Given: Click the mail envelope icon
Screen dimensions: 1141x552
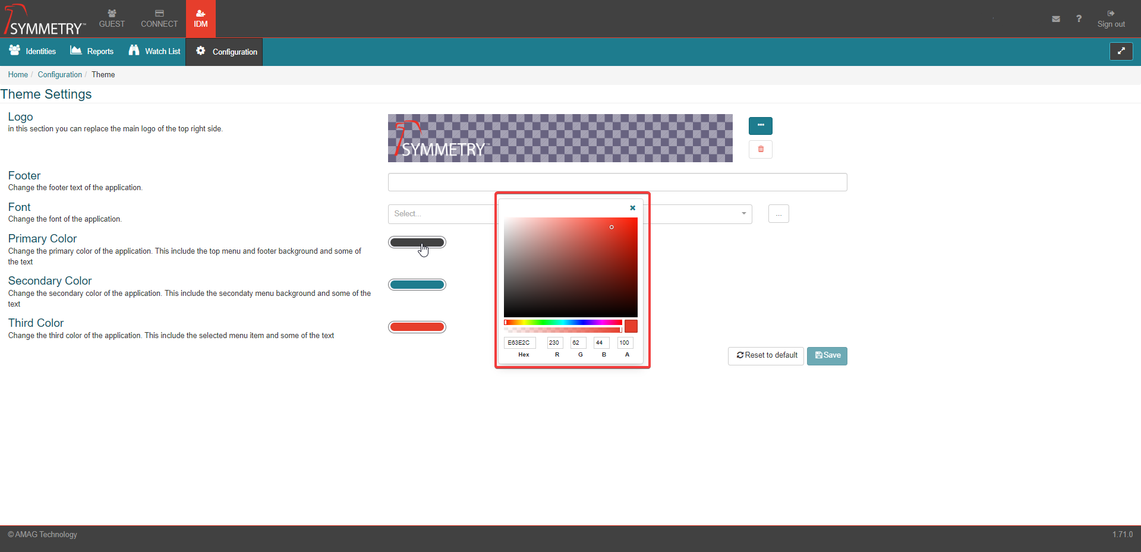Looking at the screenshot, I should (1056, 19).
